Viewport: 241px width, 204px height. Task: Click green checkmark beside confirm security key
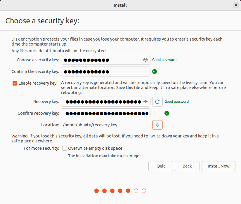point(155,72)
